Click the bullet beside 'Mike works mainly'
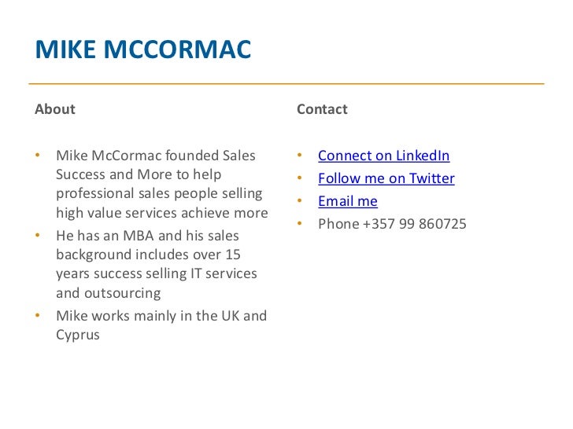573x429 pixels. click(37, 315)
